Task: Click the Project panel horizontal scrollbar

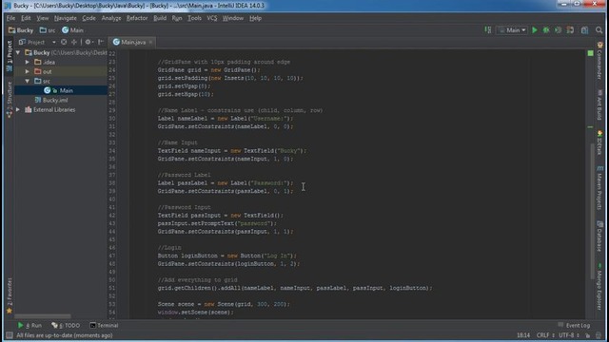Action: (x=43, y=316)
